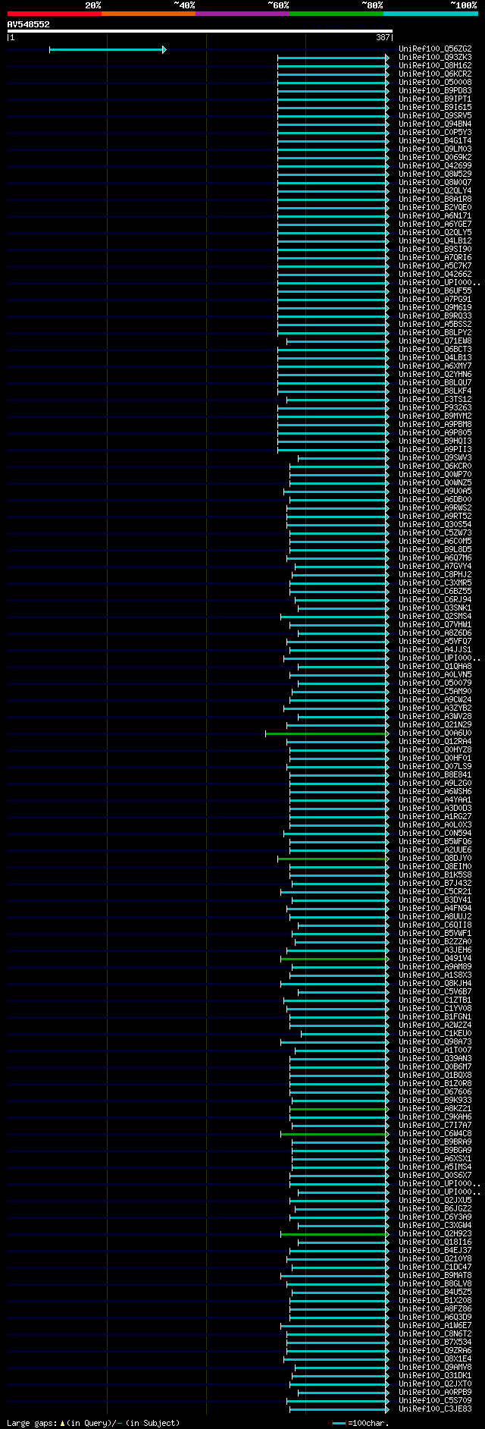Click the UniRef100_A3ZYB2 label
The width and height of the screenshot is (485, 1429).
[435, 708]
